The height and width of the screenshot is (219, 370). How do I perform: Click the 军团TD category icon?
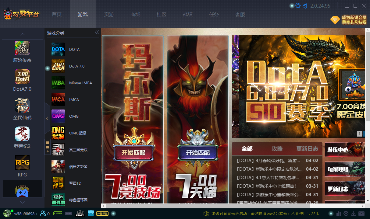[58, 183]
